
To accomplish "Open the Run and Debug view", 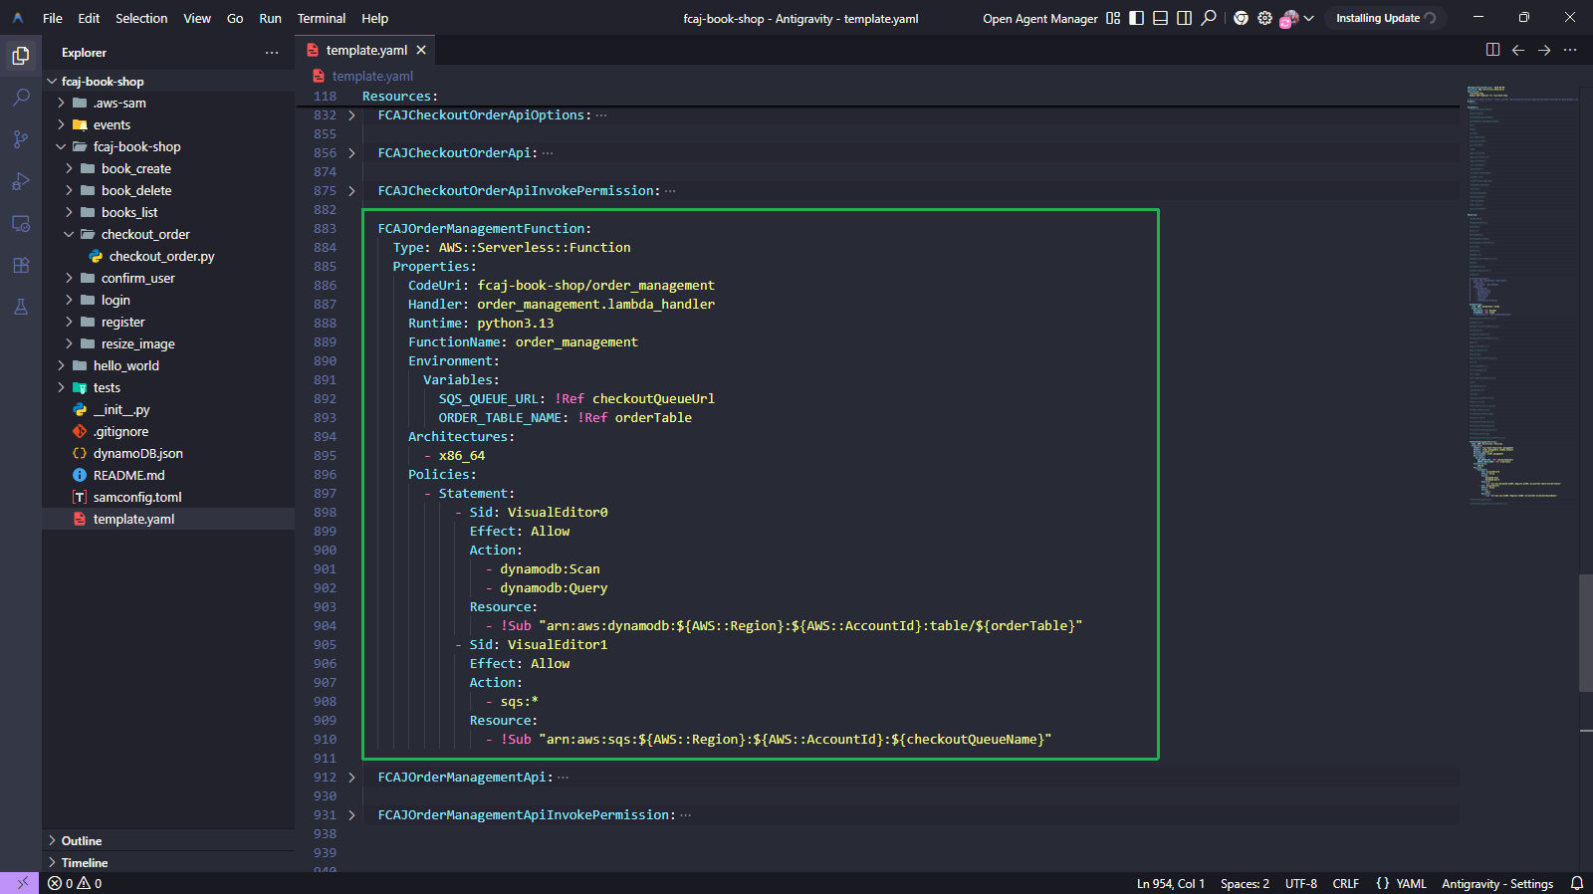I will click(20, 181).
